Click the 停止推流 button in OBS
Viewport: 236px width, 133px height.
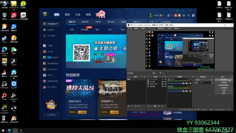pos(224,80)
